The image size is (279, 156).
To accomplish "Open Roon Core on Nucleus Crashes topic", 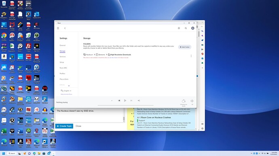I will tap(156, 117).
